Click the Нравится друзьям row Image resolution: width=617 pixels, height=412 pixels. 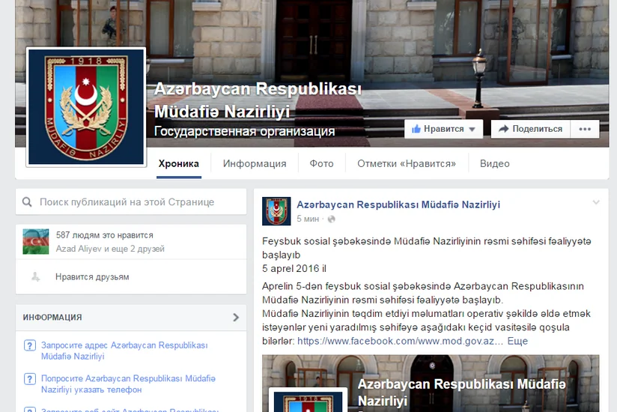pos(131,276)
